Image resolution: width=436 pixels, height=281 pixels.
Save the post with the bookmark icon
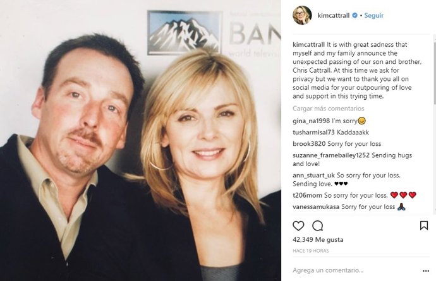(423, 225)
